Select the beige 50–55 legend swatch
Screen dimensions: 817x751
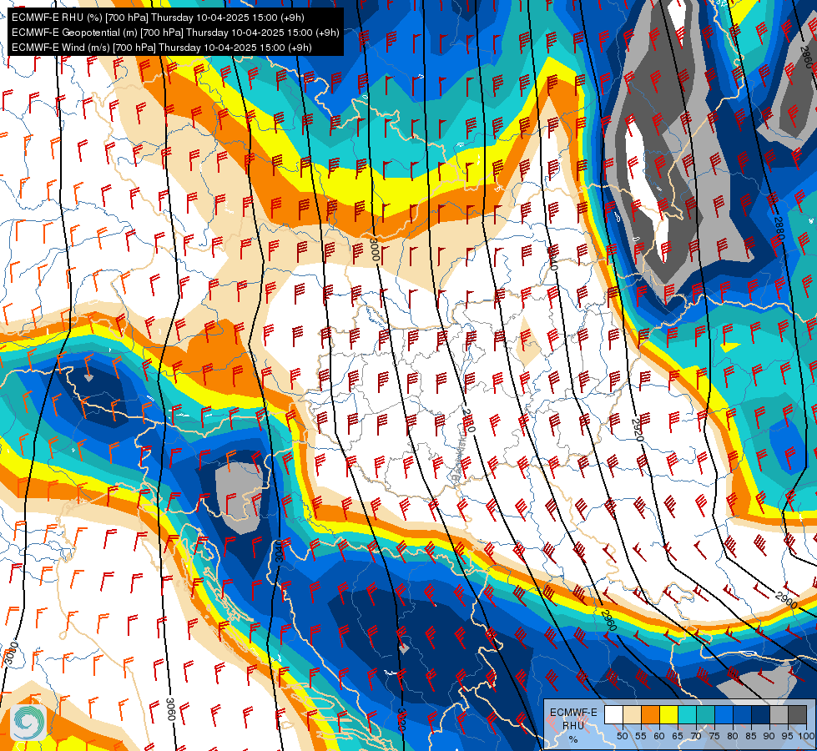coord(632,714)
